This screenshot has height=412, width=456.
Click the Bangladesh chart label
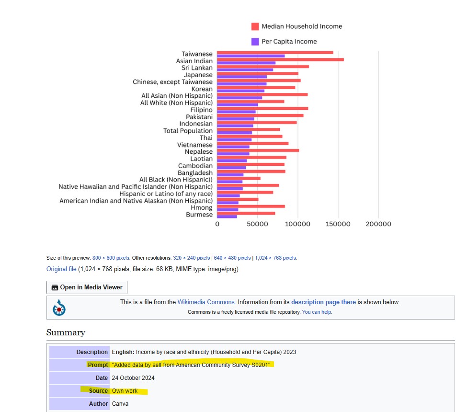click(195, 172)
